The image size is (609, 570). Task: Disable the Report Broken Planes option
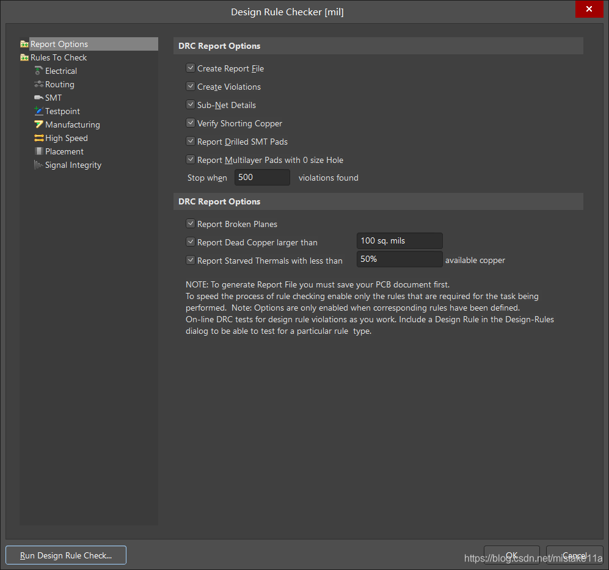[191, 224]
